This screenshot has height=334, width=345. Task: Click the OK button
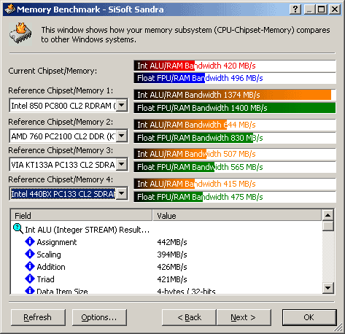pos(309,317)
